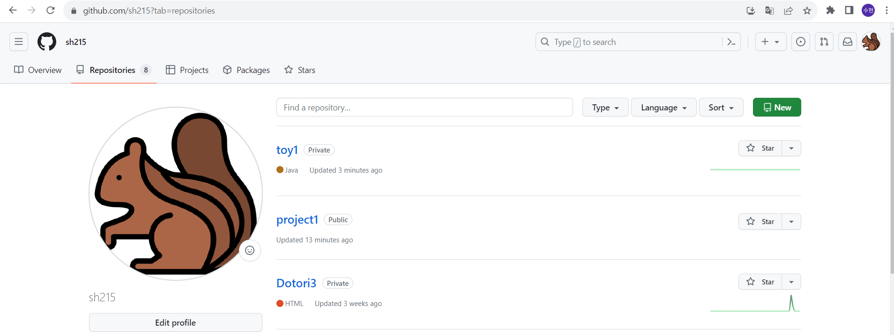Expand the star lists dropdown for project1
894x335 pixels.
(791, 221)
